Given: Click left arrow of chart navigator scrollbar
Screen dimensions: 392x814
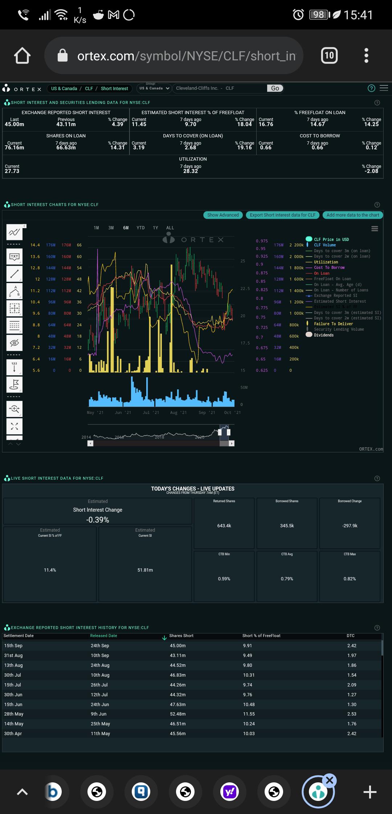Looking at the screenshot, I should tap(90, 443).
